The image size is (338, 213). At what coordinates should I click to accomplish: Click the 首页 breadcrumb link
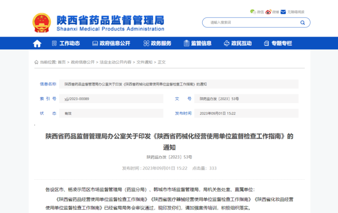coord(62,62)
